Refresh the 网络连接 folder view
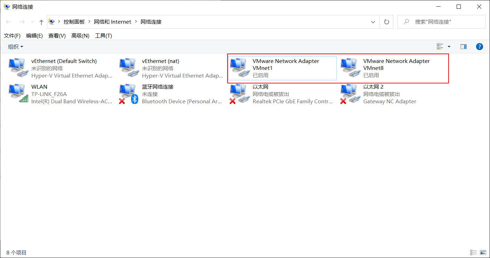 pyautogui.click(x=386, y=22)
